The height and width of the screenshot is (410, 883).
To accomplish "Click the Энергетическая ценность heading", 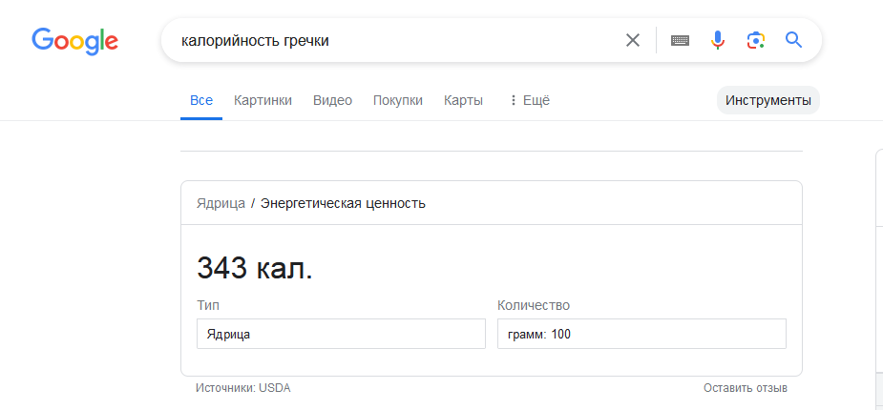I will [343, 203].
